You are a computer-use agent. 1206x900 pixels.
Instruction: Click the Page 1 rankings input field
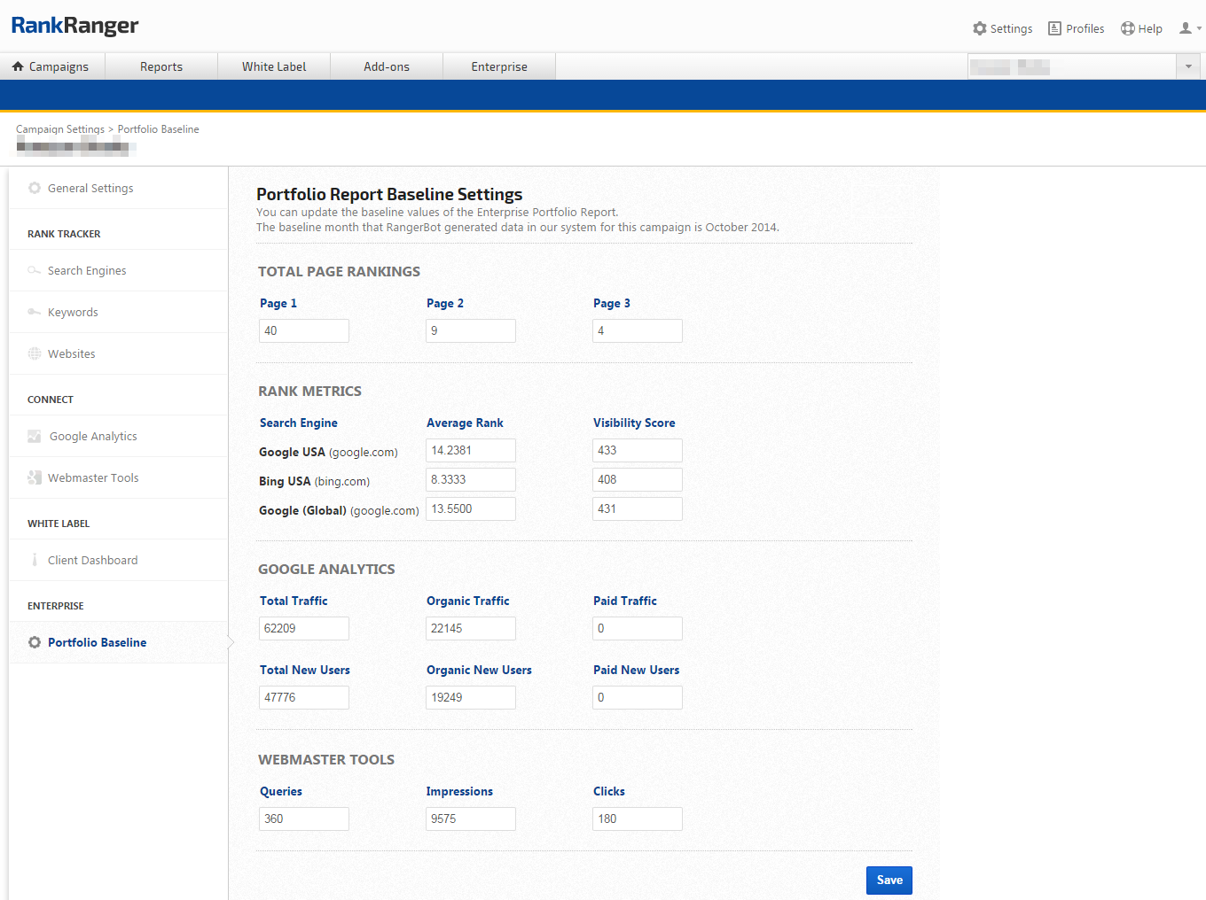304,330
